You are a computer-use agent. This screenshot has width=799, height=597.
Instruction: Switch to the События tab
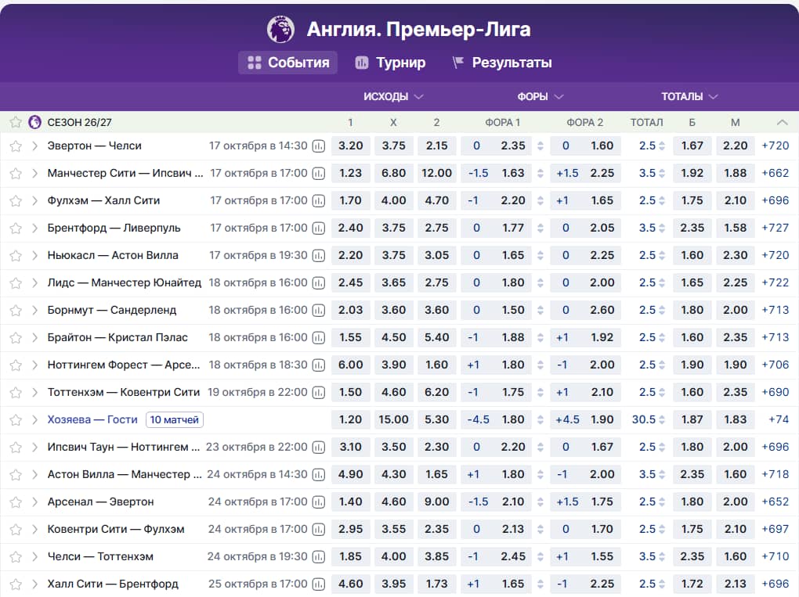pos(288,63)
